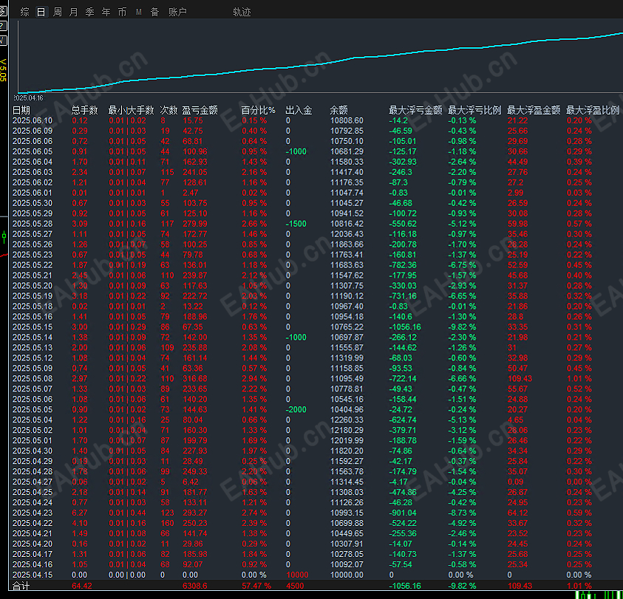Click the -1500 withdrawal on 2025.05.28

coord(296,224)
